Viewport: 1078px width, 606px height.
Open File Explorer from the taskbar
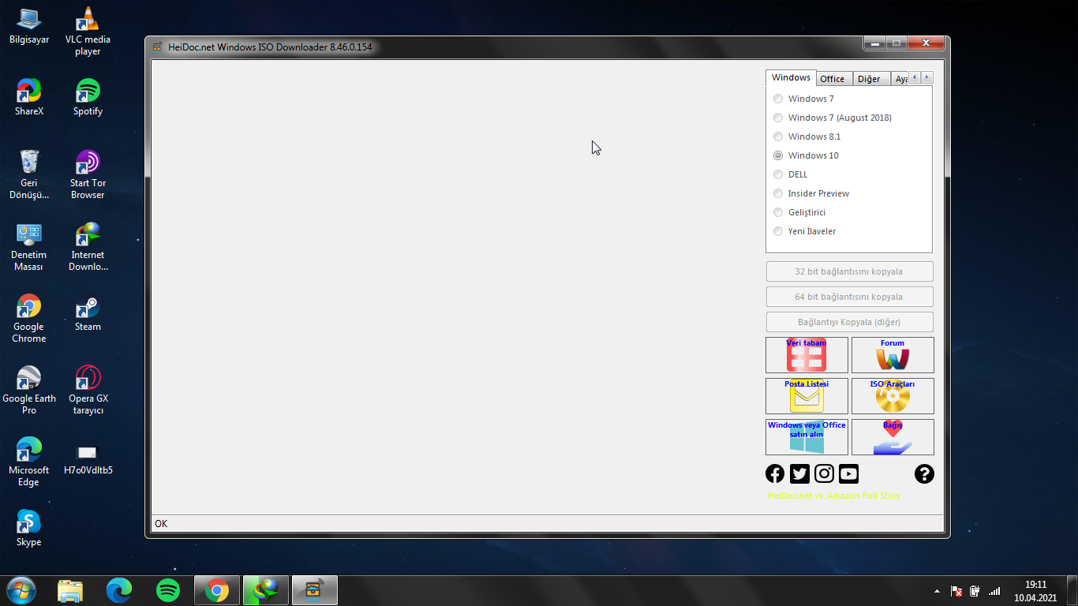click(x=70, y=590)
